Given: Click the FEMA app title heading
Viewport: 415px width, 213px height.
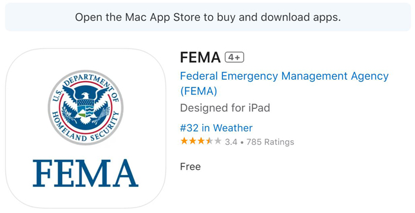Looking at the screenshot, I should pos(200,57).
